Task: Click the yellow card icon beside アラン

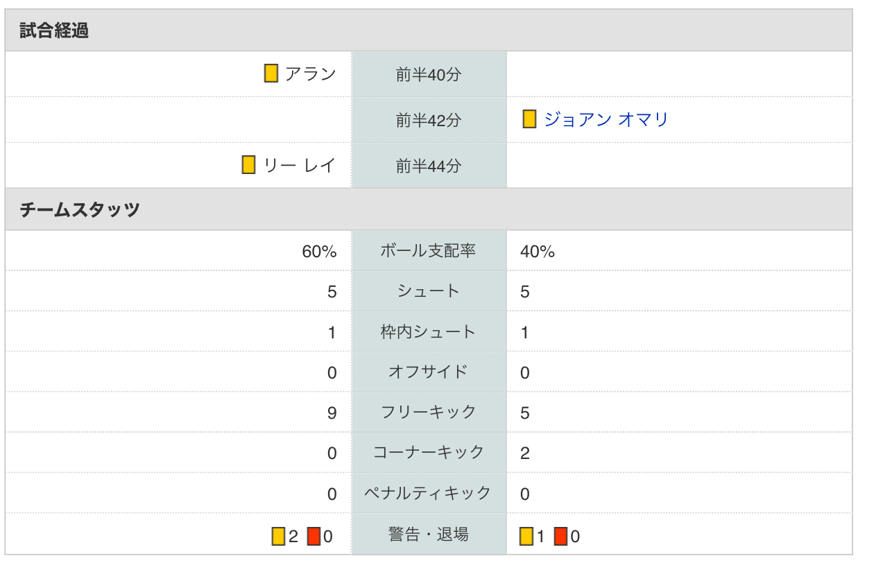Action: [x=271, y=73]
